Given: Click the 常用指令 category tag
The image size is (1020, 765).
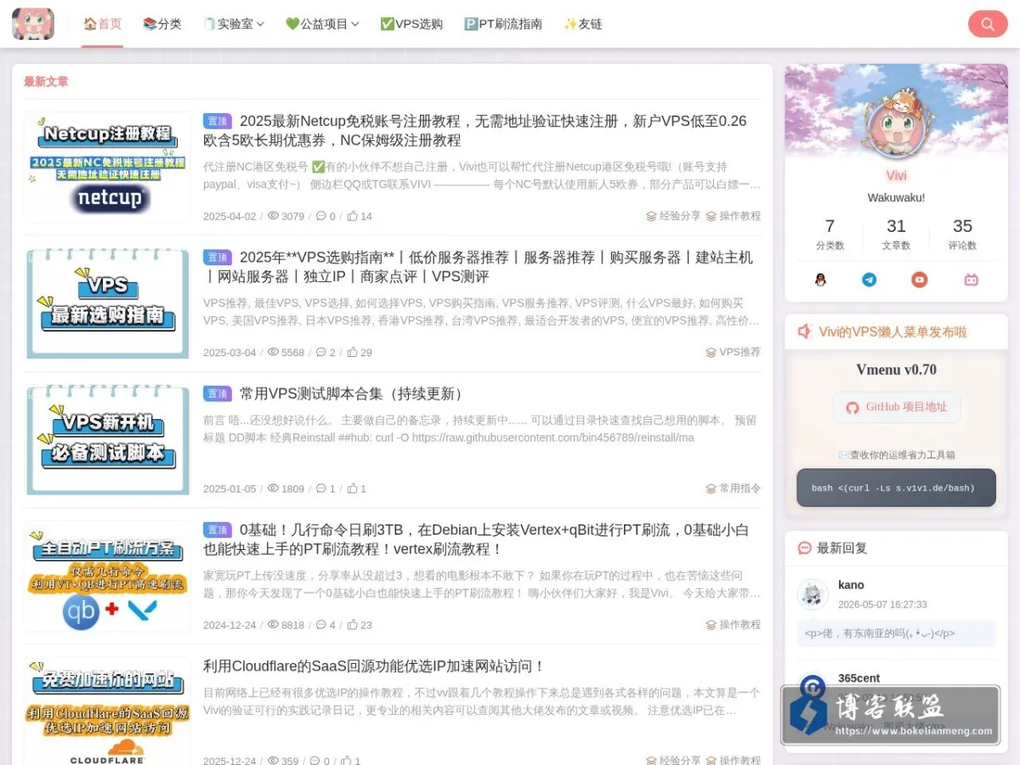Looking at the screenshot, I should [x=739, y=488].
